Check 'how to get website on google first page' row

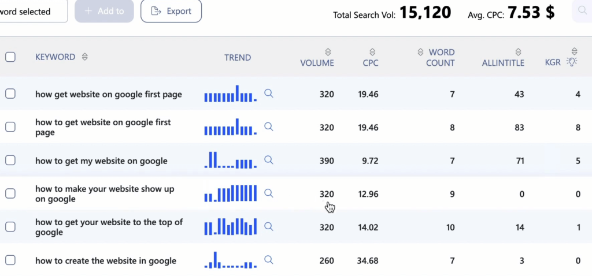pos(10,127)
